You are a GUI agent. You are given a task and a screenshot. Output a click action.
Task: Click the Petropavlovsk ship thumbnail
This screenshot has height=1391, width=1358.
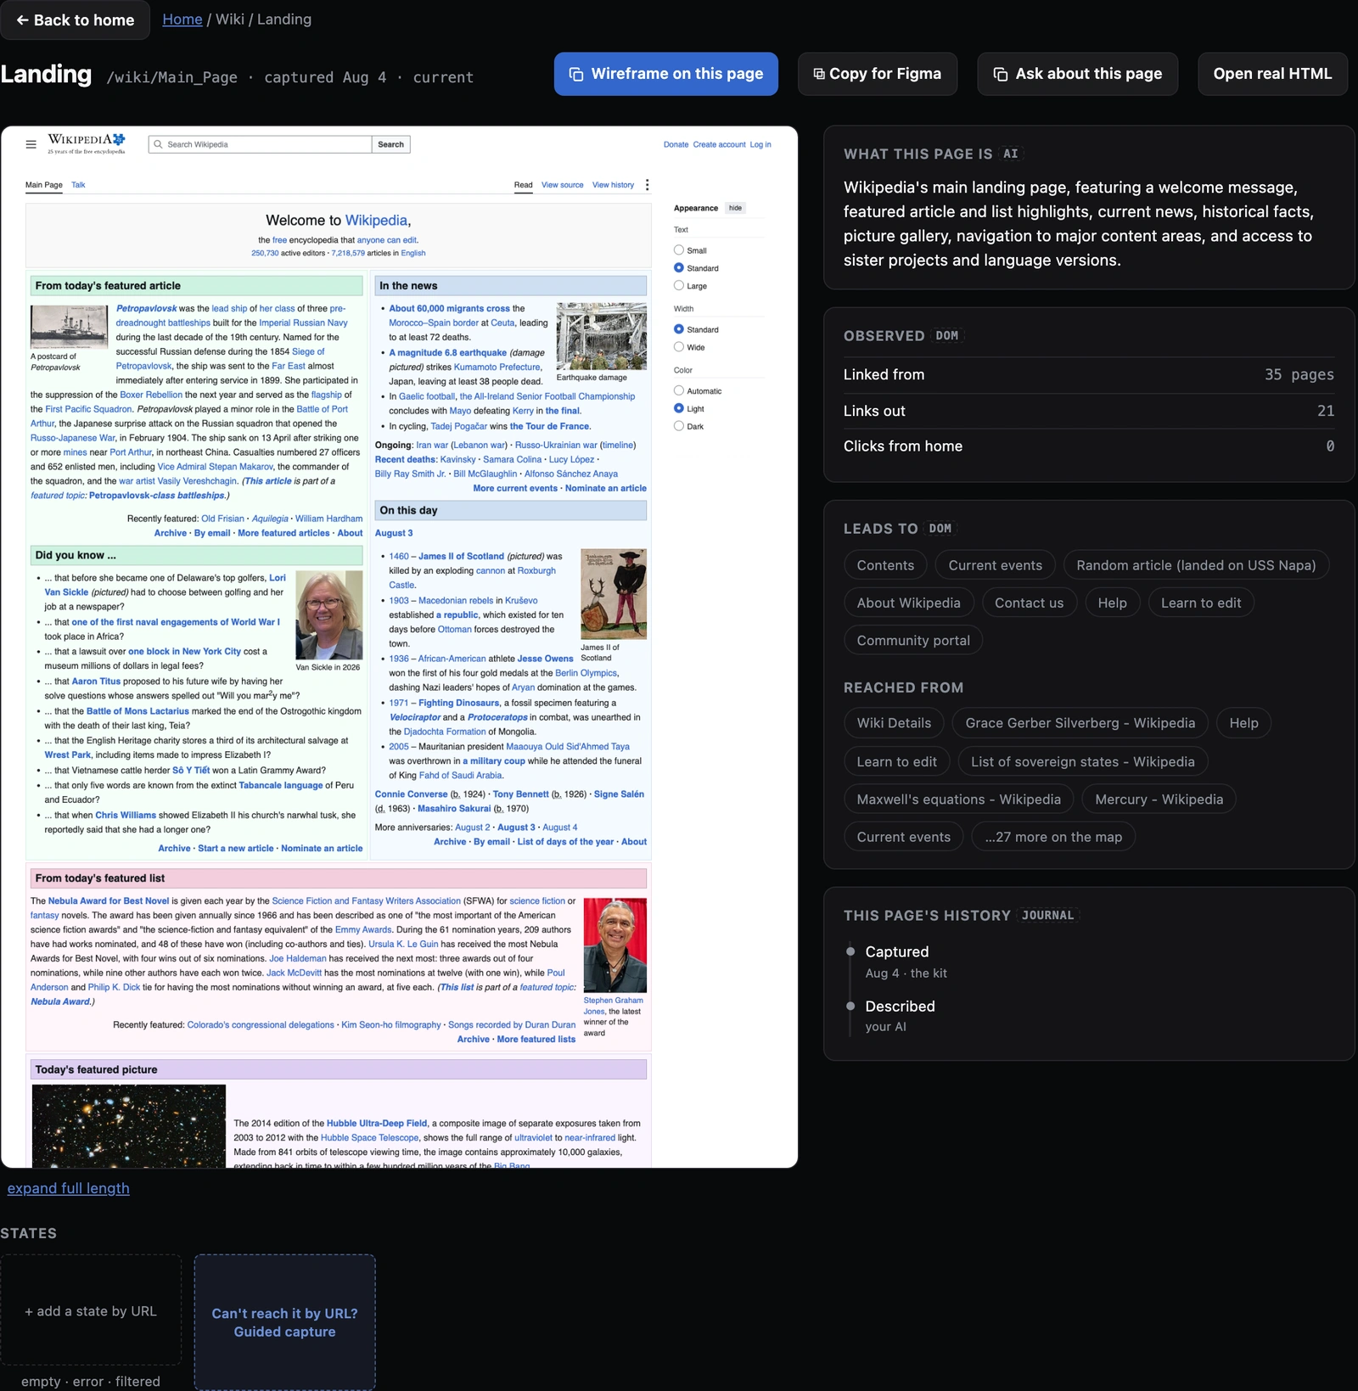(x=69, y=326)
